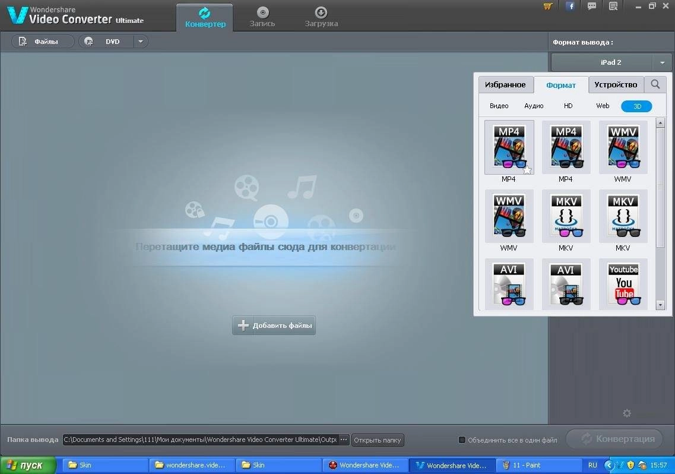675x474 pixels.
Task: Select 3D MKV with red-blue glasses
Action: (566, 217)
